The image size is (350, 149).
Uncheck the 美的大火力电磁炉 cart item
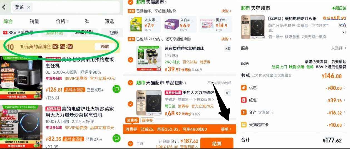coord(130,104)
